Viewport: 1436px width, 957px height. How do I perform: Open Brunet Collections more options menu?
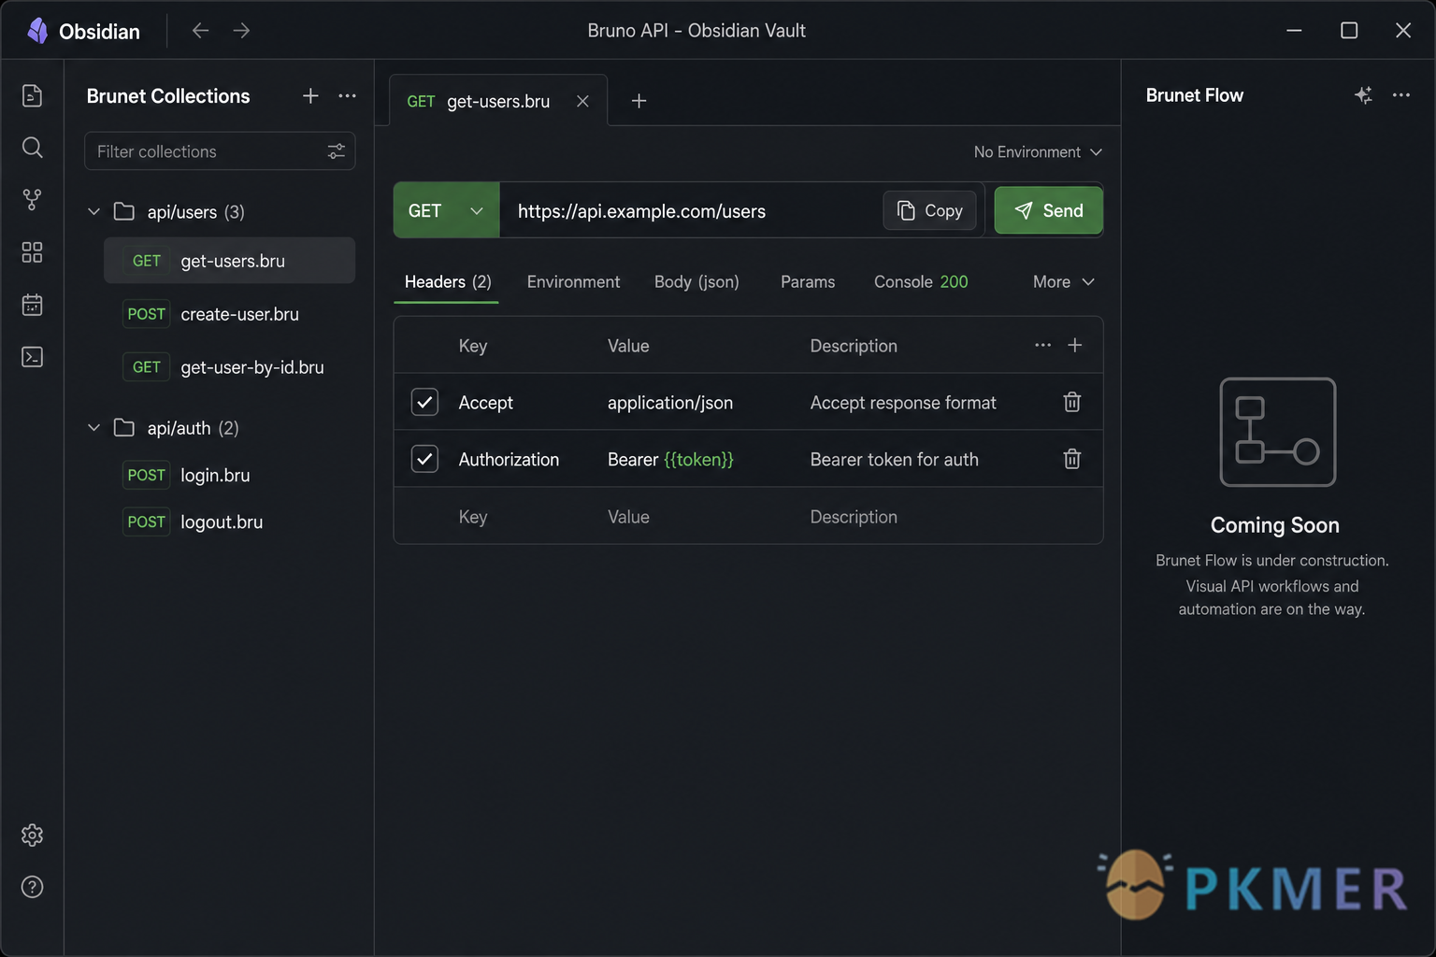[347, 95]
